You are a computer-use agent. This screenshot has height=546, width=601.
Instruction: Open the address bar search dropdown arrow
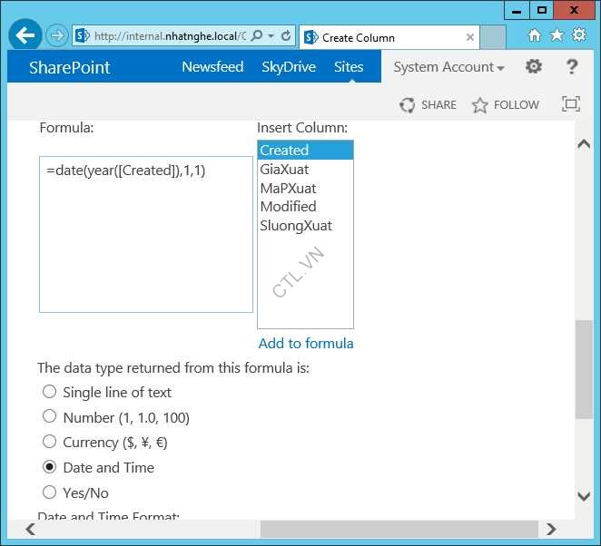[271, 36]
